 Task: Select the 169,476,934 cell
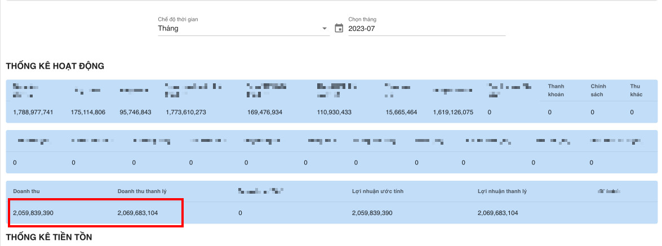click(265, 113)
